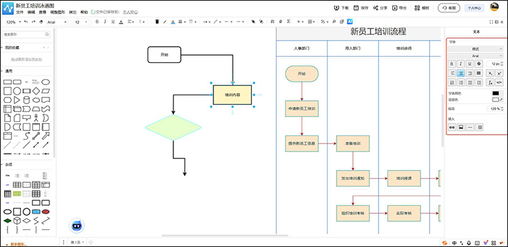Set left text alignment in text panel
Viewport: 508px width, 247px height.
tap(452, 73)
